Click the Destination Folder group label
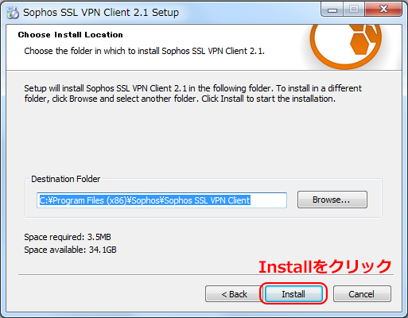The image size is (408, 318). coord(65,179)
